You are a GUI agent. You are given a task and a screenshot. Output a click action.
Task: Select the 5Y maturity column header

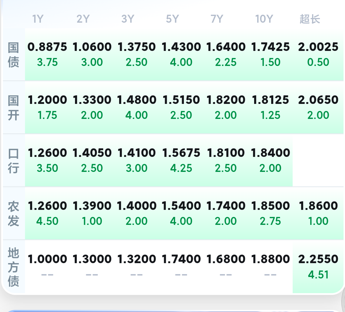172,19
